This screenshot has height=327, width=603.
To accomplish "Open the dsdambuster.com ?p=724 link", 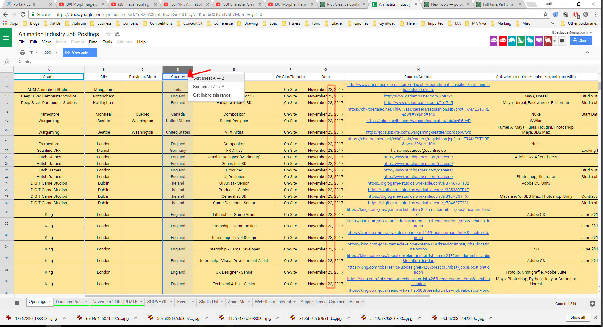I will click(418, 96).
